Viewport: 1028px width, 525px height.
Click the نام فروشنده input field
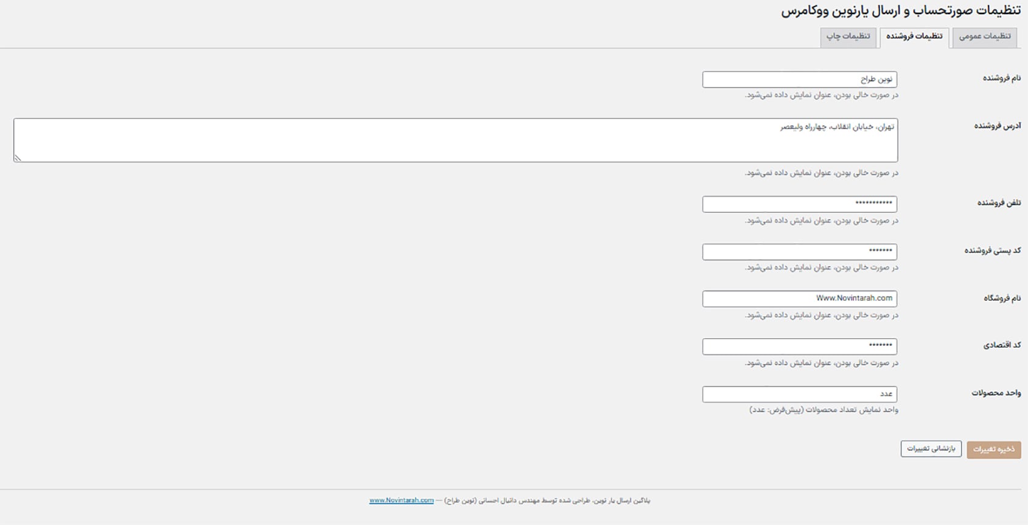tap(799, 79)
